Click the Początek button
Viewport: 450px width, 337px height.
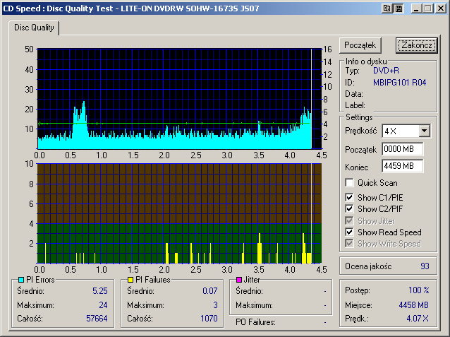360,45
